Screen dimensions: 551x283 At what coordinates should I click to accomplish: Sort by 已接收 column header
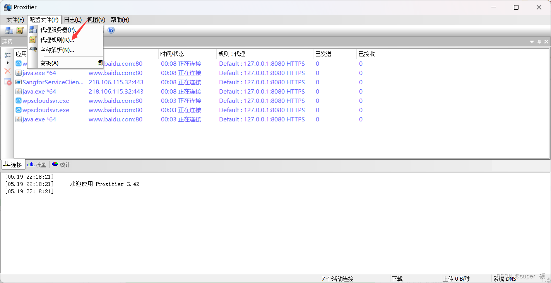point(378,54)
